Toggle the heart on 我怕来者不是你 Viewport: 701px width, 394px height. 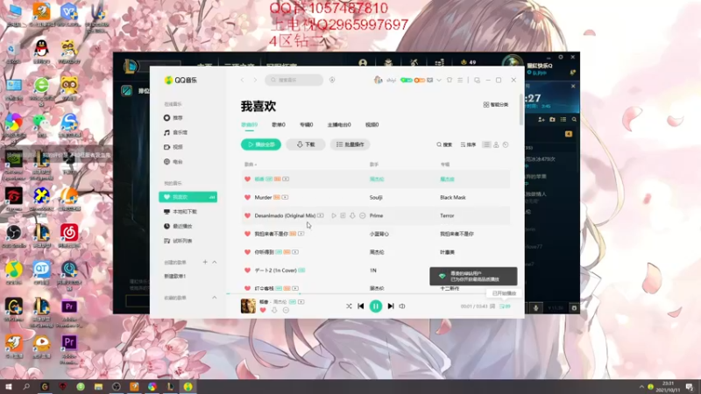coord(247,234)
